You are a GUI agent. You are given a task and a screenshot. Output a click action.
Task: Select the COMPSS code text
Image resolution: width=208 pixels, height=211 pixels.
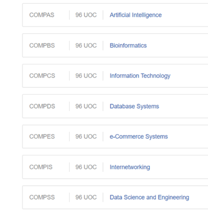(x=42, y=197)
